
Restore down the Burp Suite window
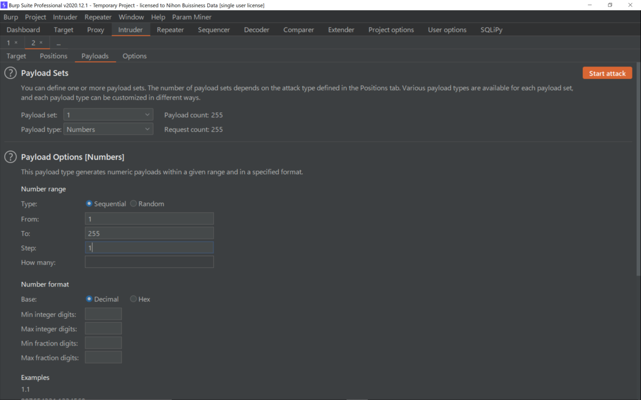pyautogui.click(x=610, y=5)
